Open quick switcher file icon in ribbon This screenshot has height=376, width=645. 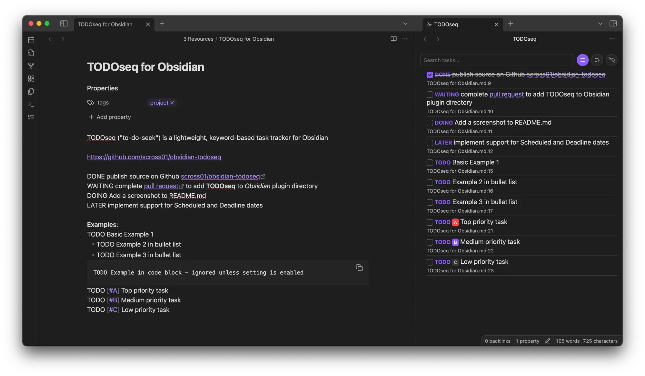click(31, 53)
